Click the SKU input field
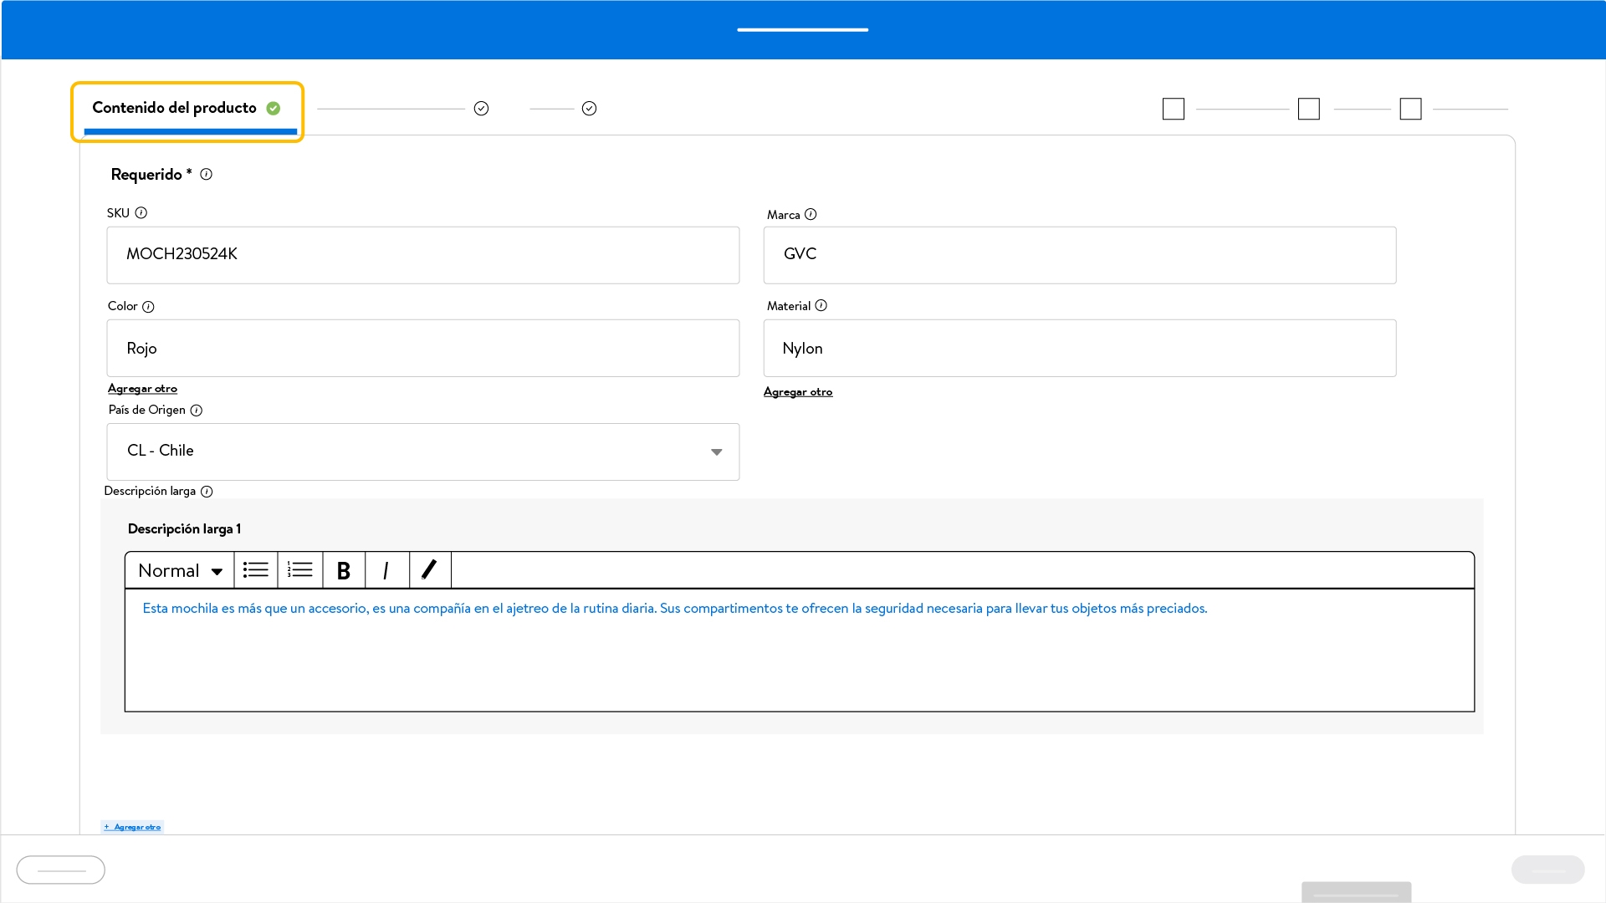 click(x=422, y=255)
